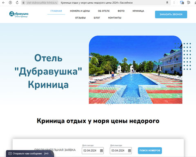Open the translate extension icon in toolbar
The width and height of the screenshot is (196, 157).
(x=182, y=2)
